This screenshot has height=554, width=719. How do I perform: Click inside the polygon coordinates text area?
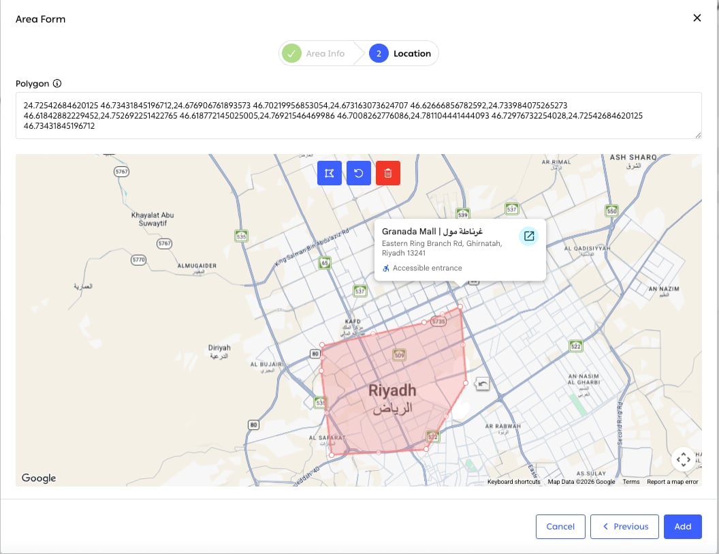(x=359, y=116)
